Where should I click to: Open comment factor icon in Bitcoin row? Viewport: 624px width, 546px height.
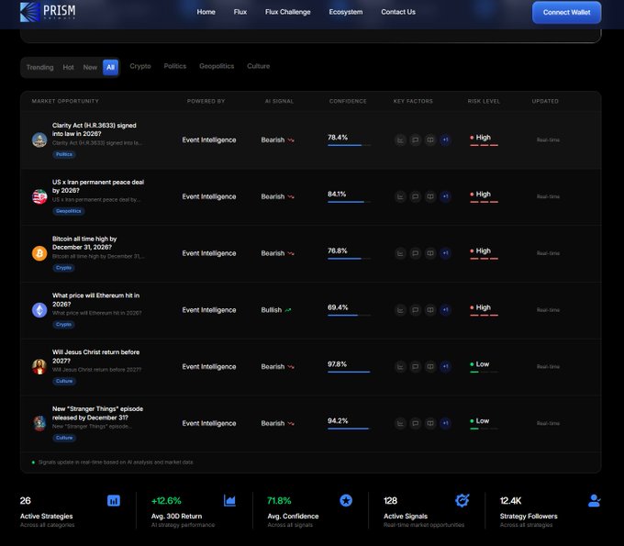pos(415,253)
